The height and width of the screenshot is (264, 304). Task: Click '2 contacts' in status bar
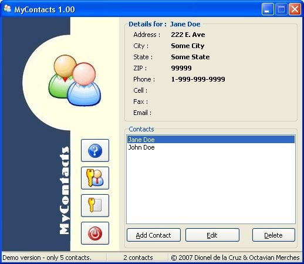click(138, 258)
